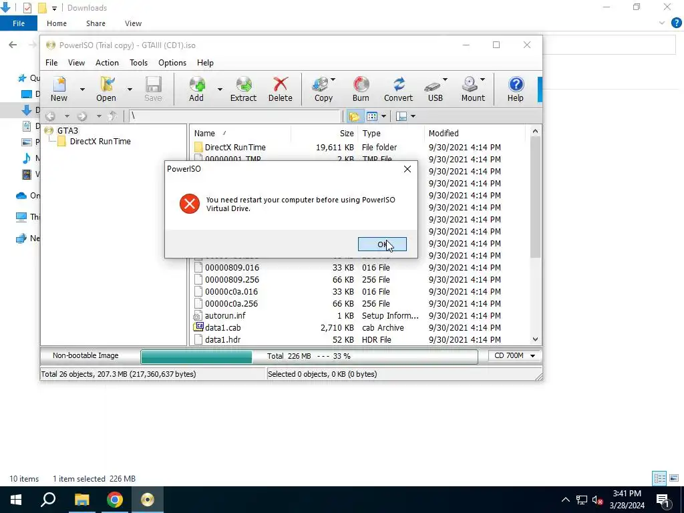The height and width of the screenshot is (513, 684).
Task: Expand the USB button dropdown arrow
Action: (445, 80)
